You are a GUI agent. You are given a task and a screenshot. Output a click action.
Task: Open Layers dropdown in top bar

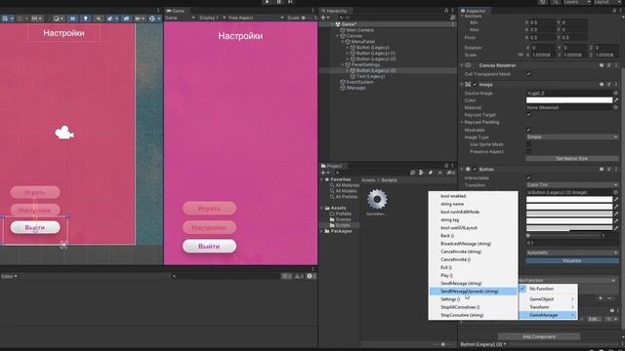(576, 2)
